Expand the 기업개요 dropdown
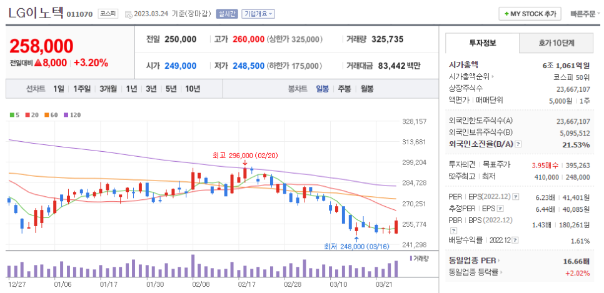This screenshot has width=604, height=293. 258,14
